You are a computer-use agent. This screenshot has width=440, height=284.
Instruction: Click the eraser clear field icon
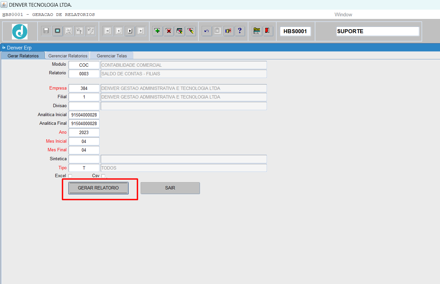pos(191,31)
